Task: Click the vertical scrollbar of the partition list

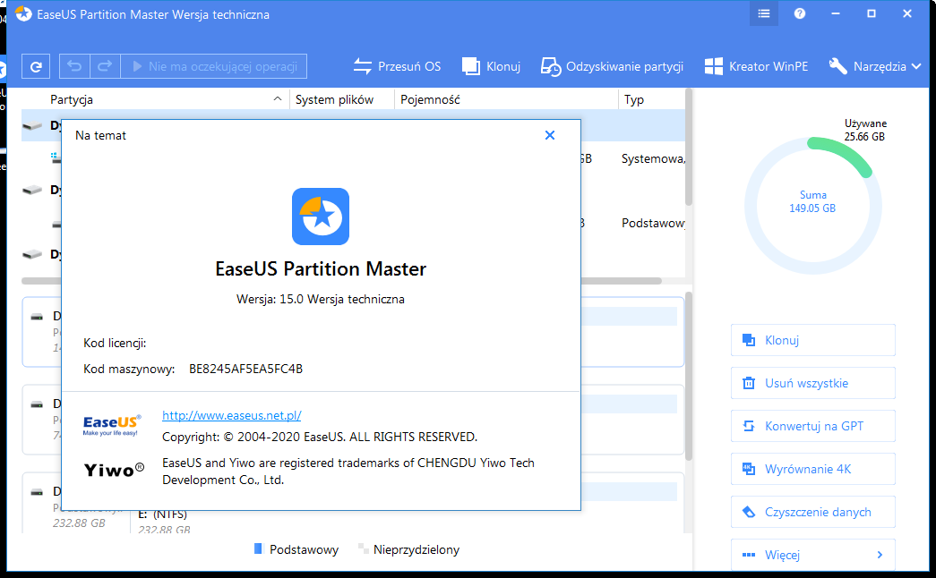Action: 688,148
